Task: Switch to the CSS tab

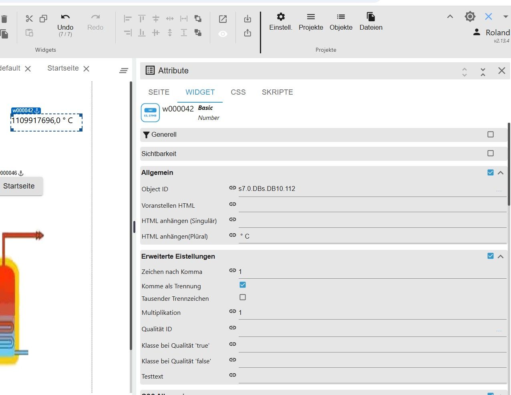Action: coord(238,92)
